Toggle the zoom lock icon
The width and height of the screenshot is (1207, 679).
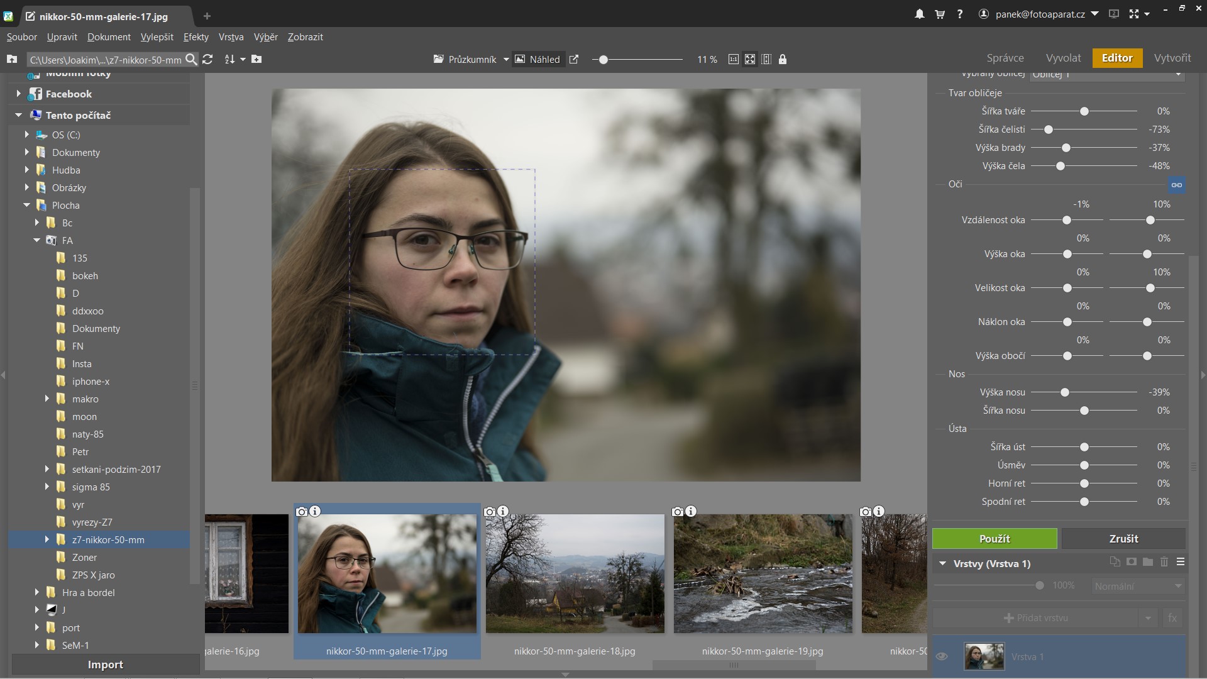783,59
